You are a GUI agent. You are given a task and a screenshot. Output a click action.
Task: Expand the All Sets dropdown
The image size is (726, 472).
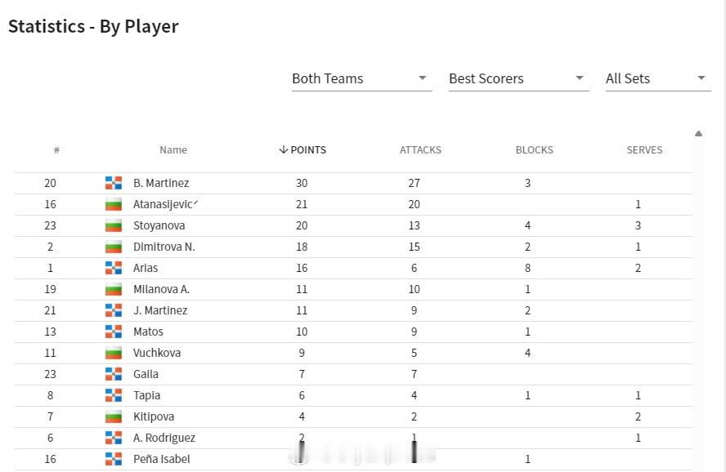[658, 78]
